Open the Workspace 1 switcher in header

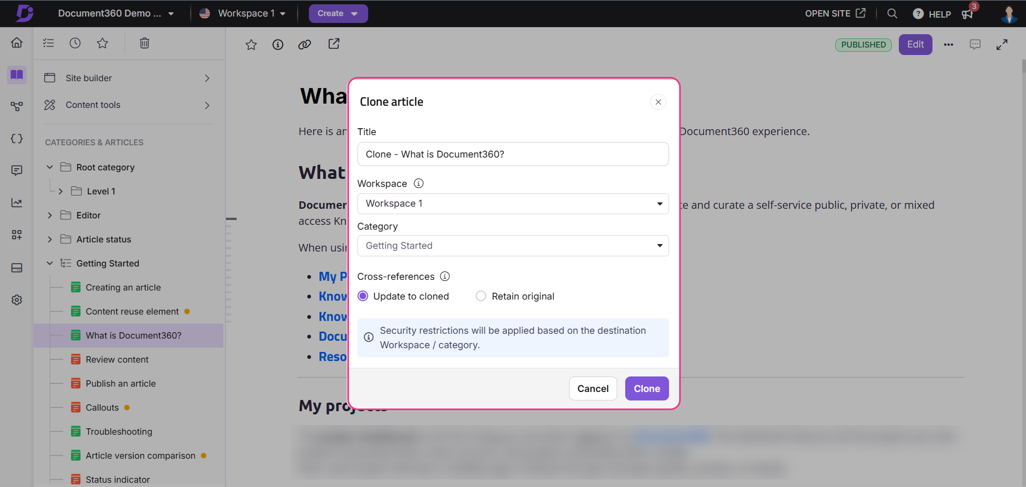point(243,13)
